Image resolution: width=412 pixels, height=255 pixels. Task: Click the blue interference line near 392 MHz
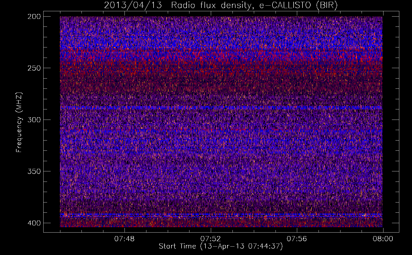tap(221, 214)
